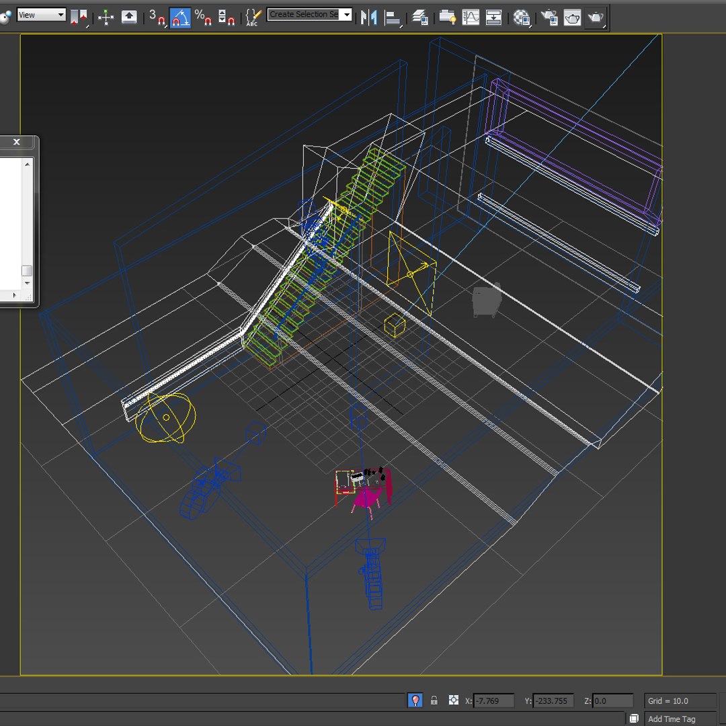Screen dimensions: 726x726
Task: Click the Create Selection Set field
Action: coord(304,14)
